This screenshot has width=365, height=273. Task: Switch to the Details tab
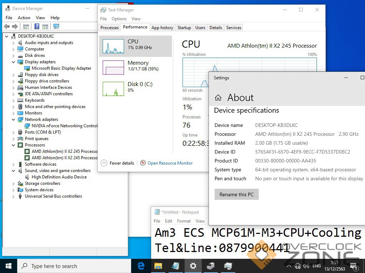click(x=216, y=28)
